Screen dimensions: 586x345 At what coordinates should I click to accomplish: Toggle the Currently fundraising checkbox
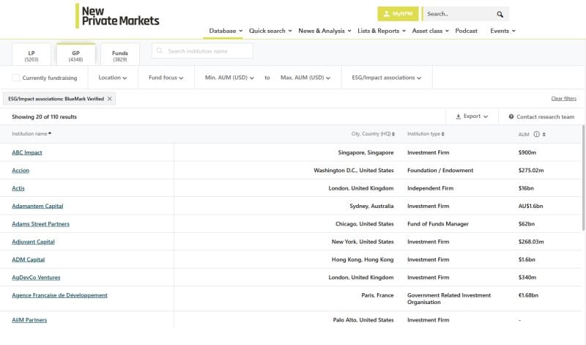[x=16, y=78]
